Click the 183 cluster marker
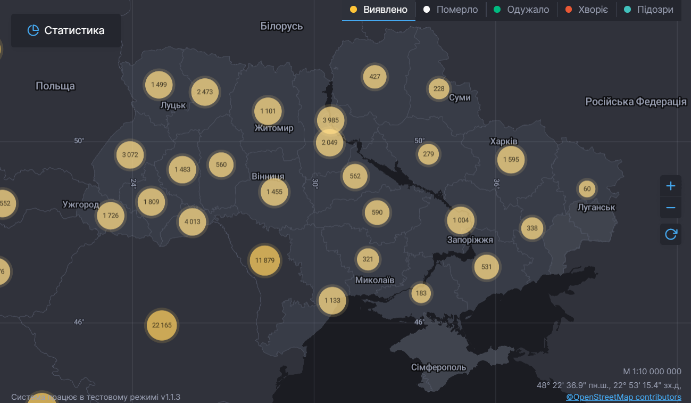 [421, 293]
